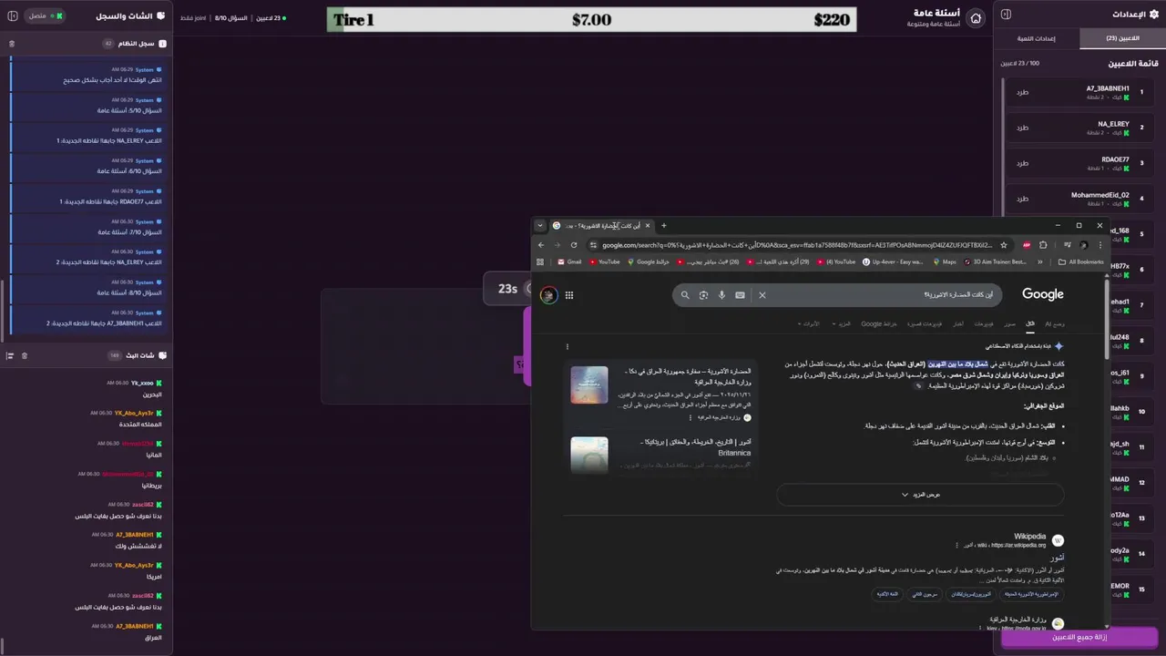Clear the Google search query with X
Image resolution: width=1166 pixels, height=656 pixels.
(x=762, y=295)
